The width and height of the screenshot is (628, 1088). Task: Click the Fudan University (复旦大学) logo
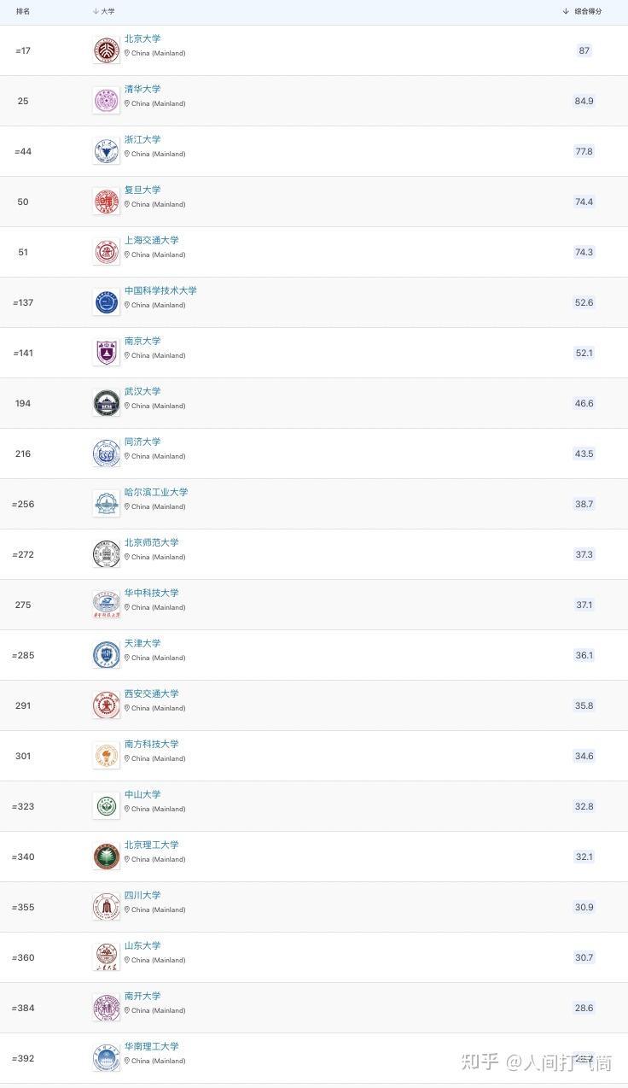107,202
